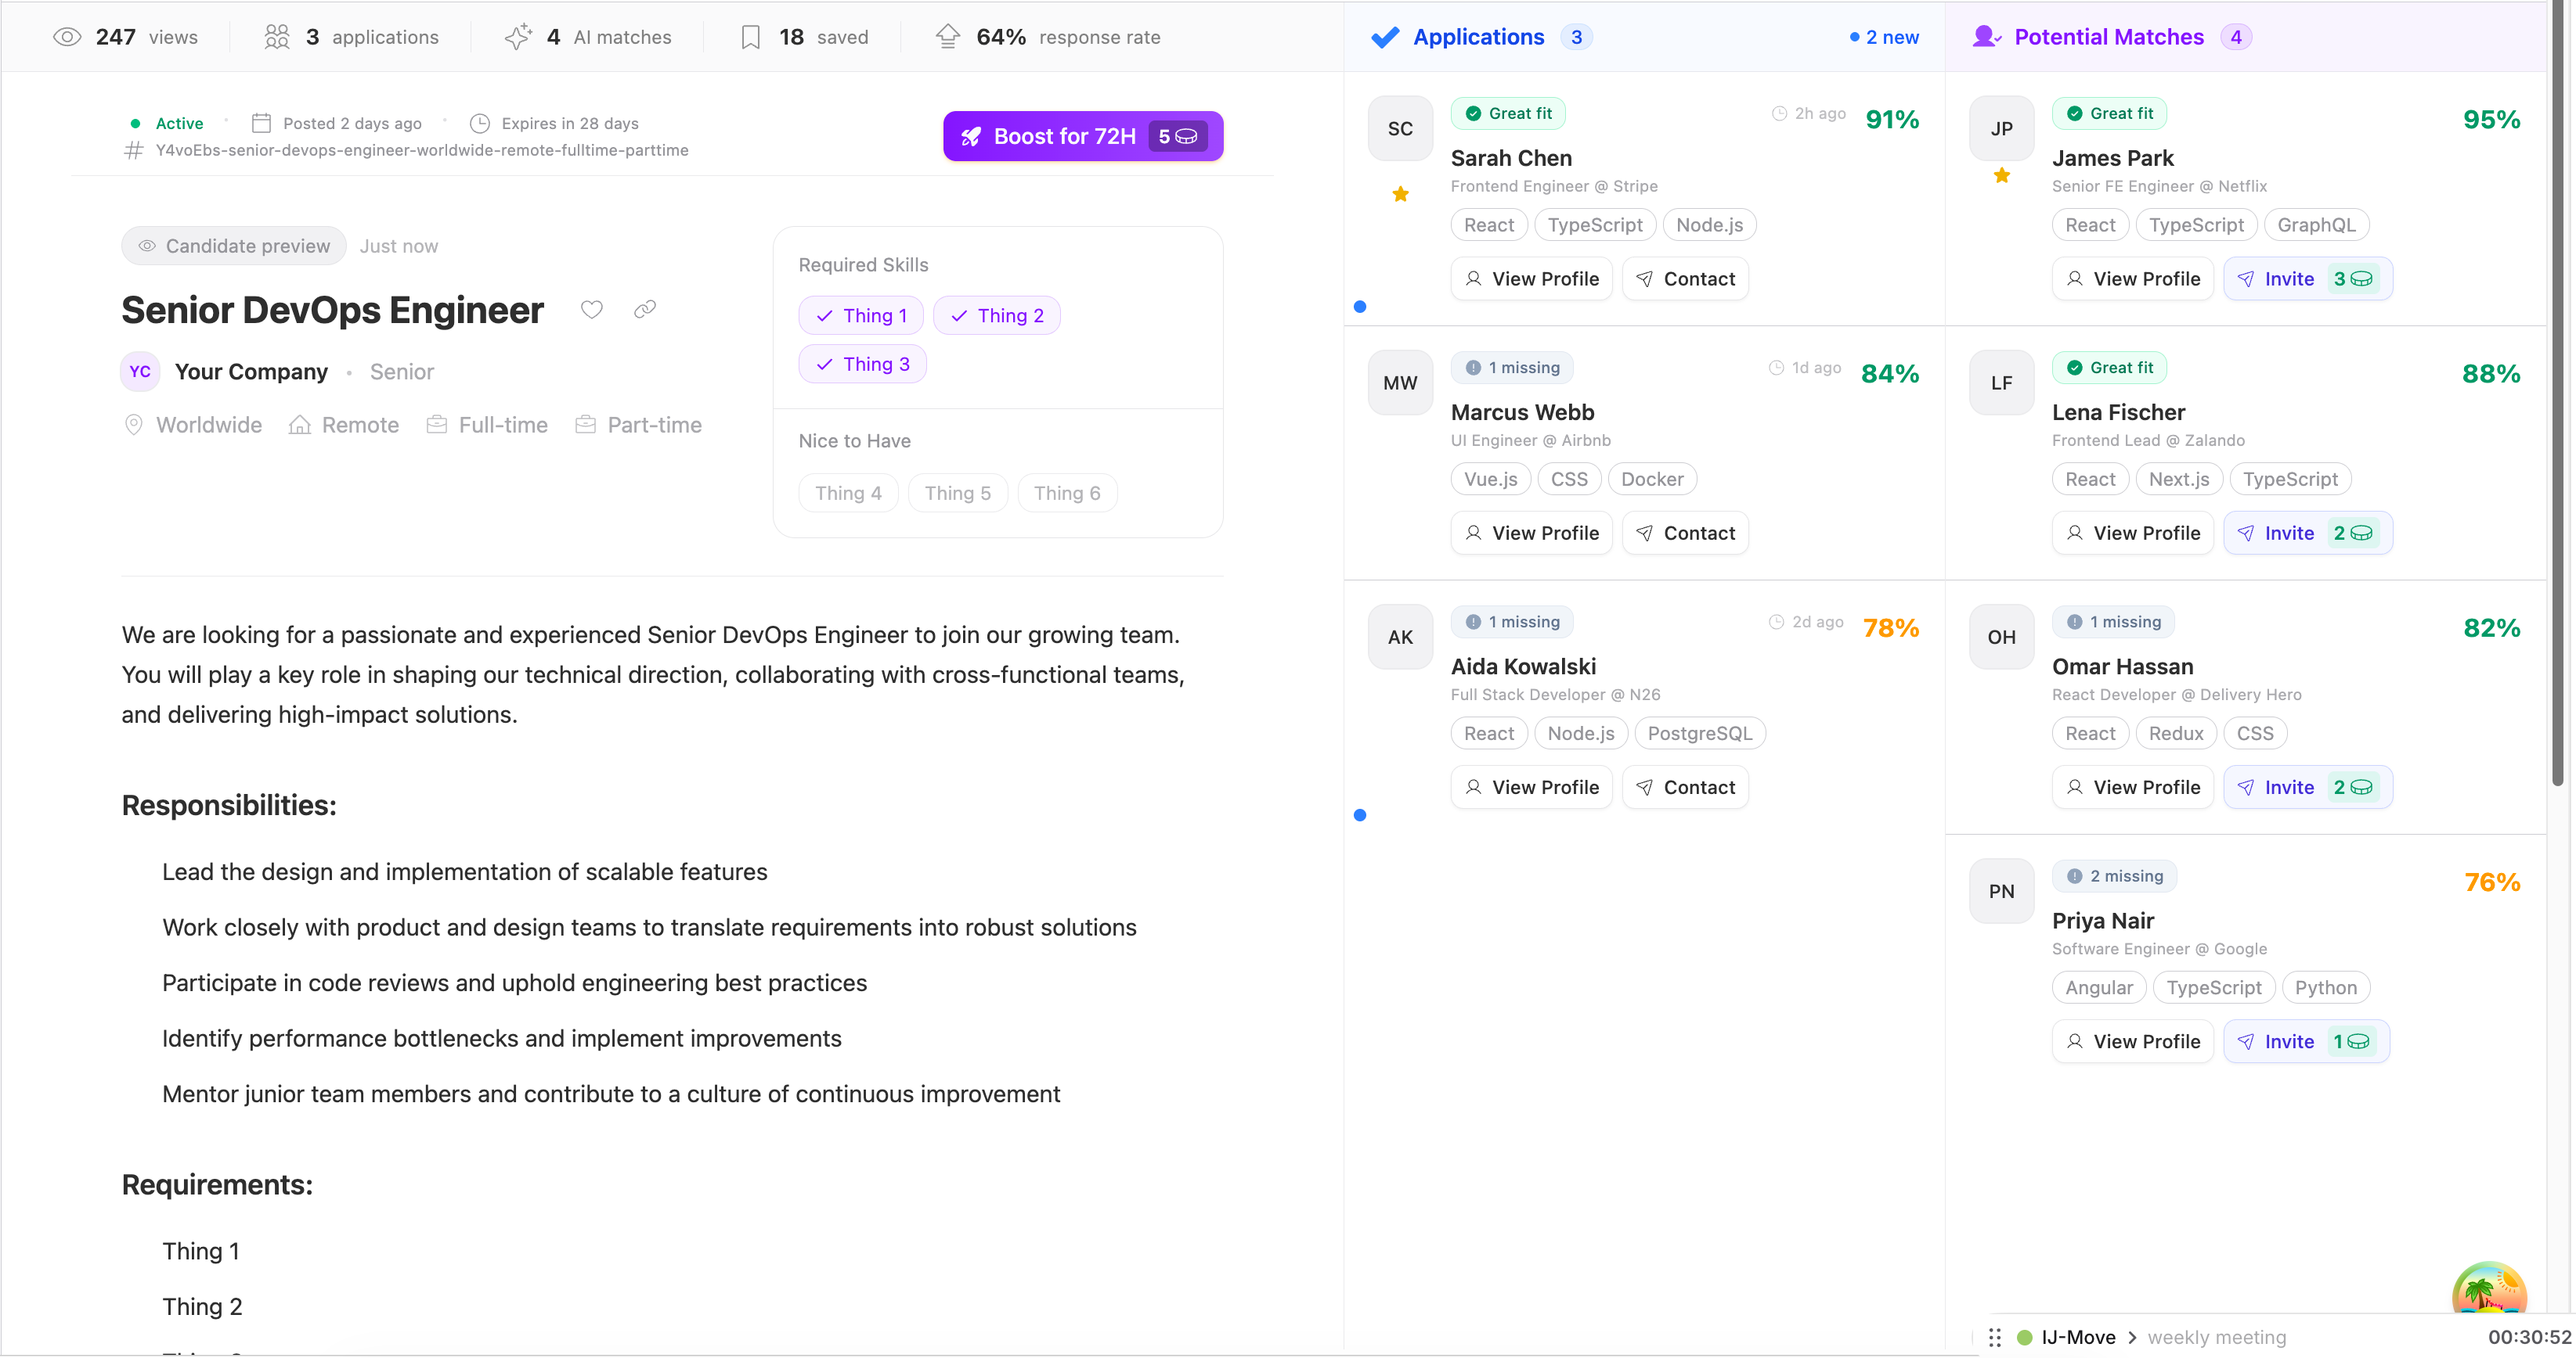View Priya Nair's profile
This screenshot has width=2576, height=1358.
pyautogui.click(x=2133, y=1041)
